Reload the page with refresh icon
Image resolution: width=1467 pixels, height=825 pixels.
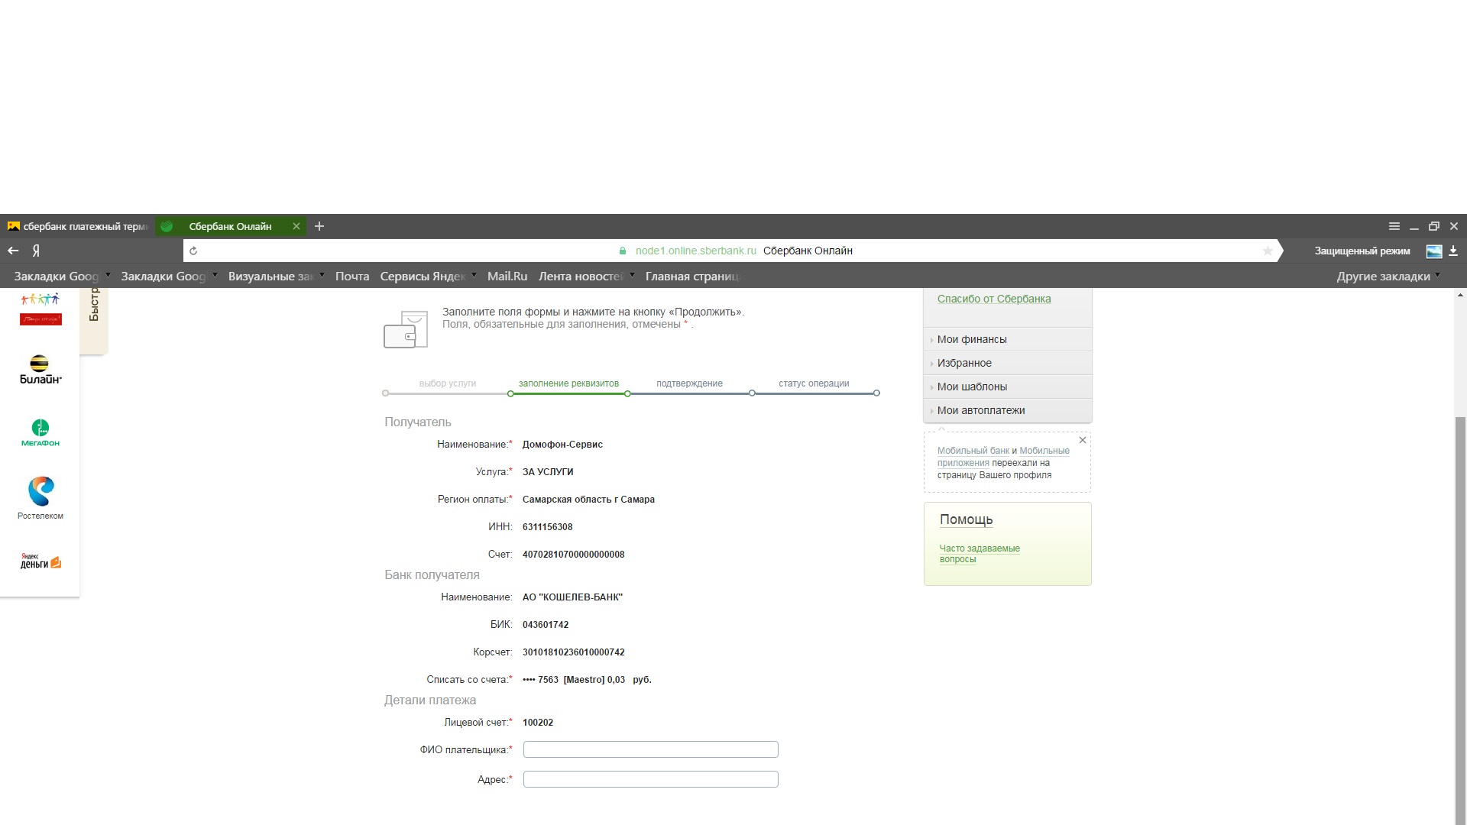193,251
